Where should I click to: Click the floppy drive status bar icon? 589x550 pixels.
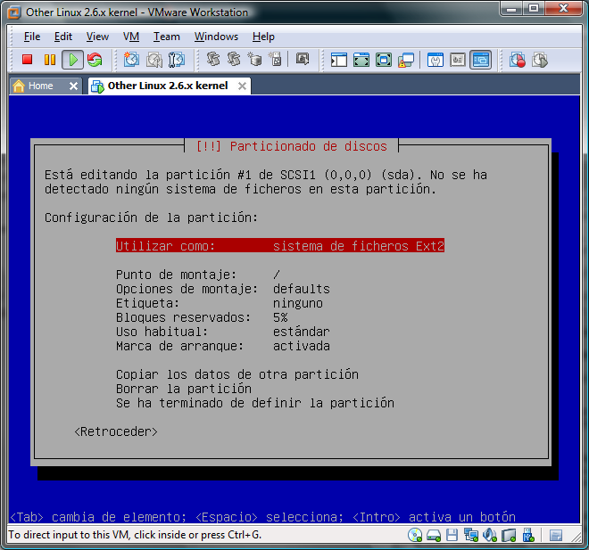(452, 535)
